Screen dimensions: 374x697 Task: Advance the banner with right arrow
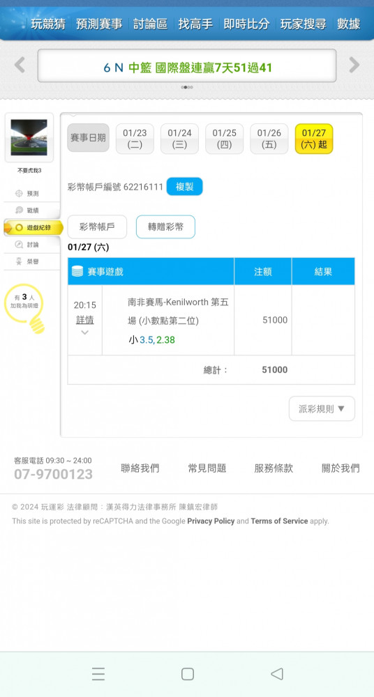point(354,66)
